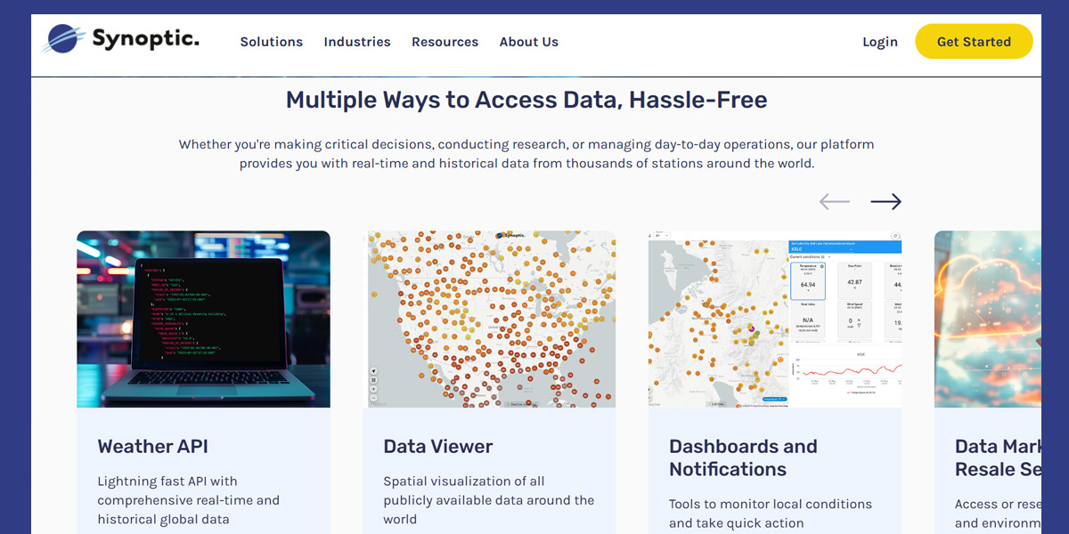Click the partially visible Data Marketplace card image
This screenshot has height=534, width=1069.
(x=987, y=319)
